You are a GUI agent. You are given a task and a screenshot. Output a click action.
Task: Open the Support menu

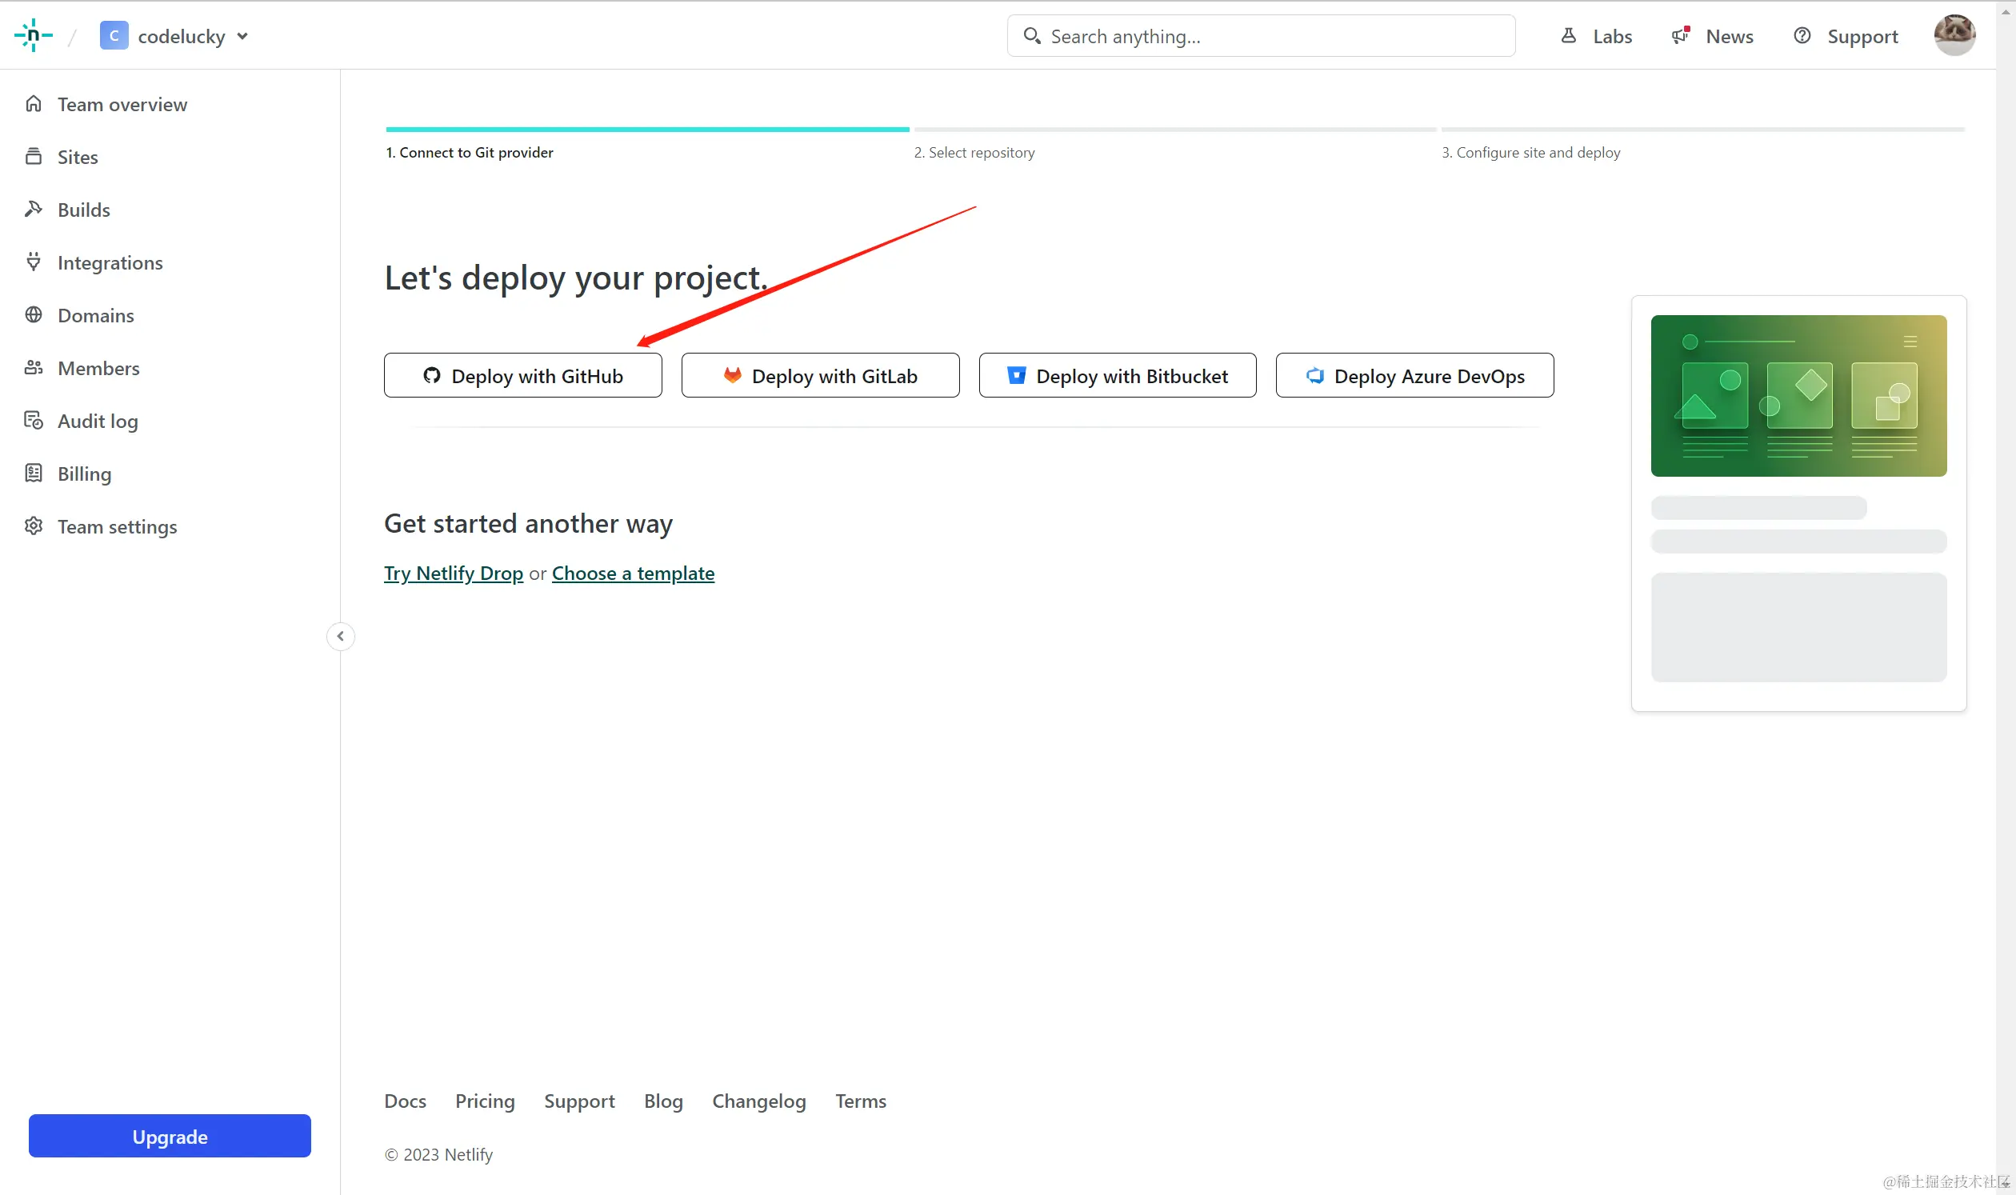(x=1846, y=36)
